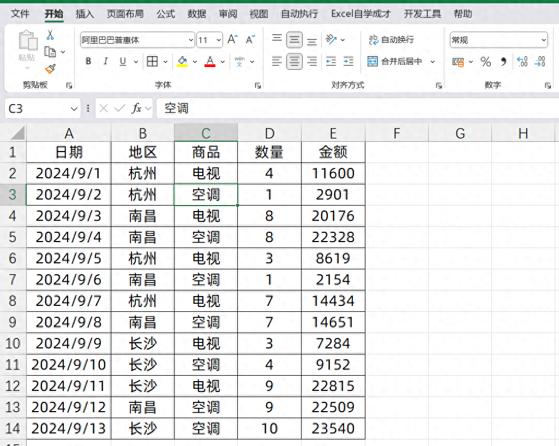Increase font size with large A icon

coord(233,39)
